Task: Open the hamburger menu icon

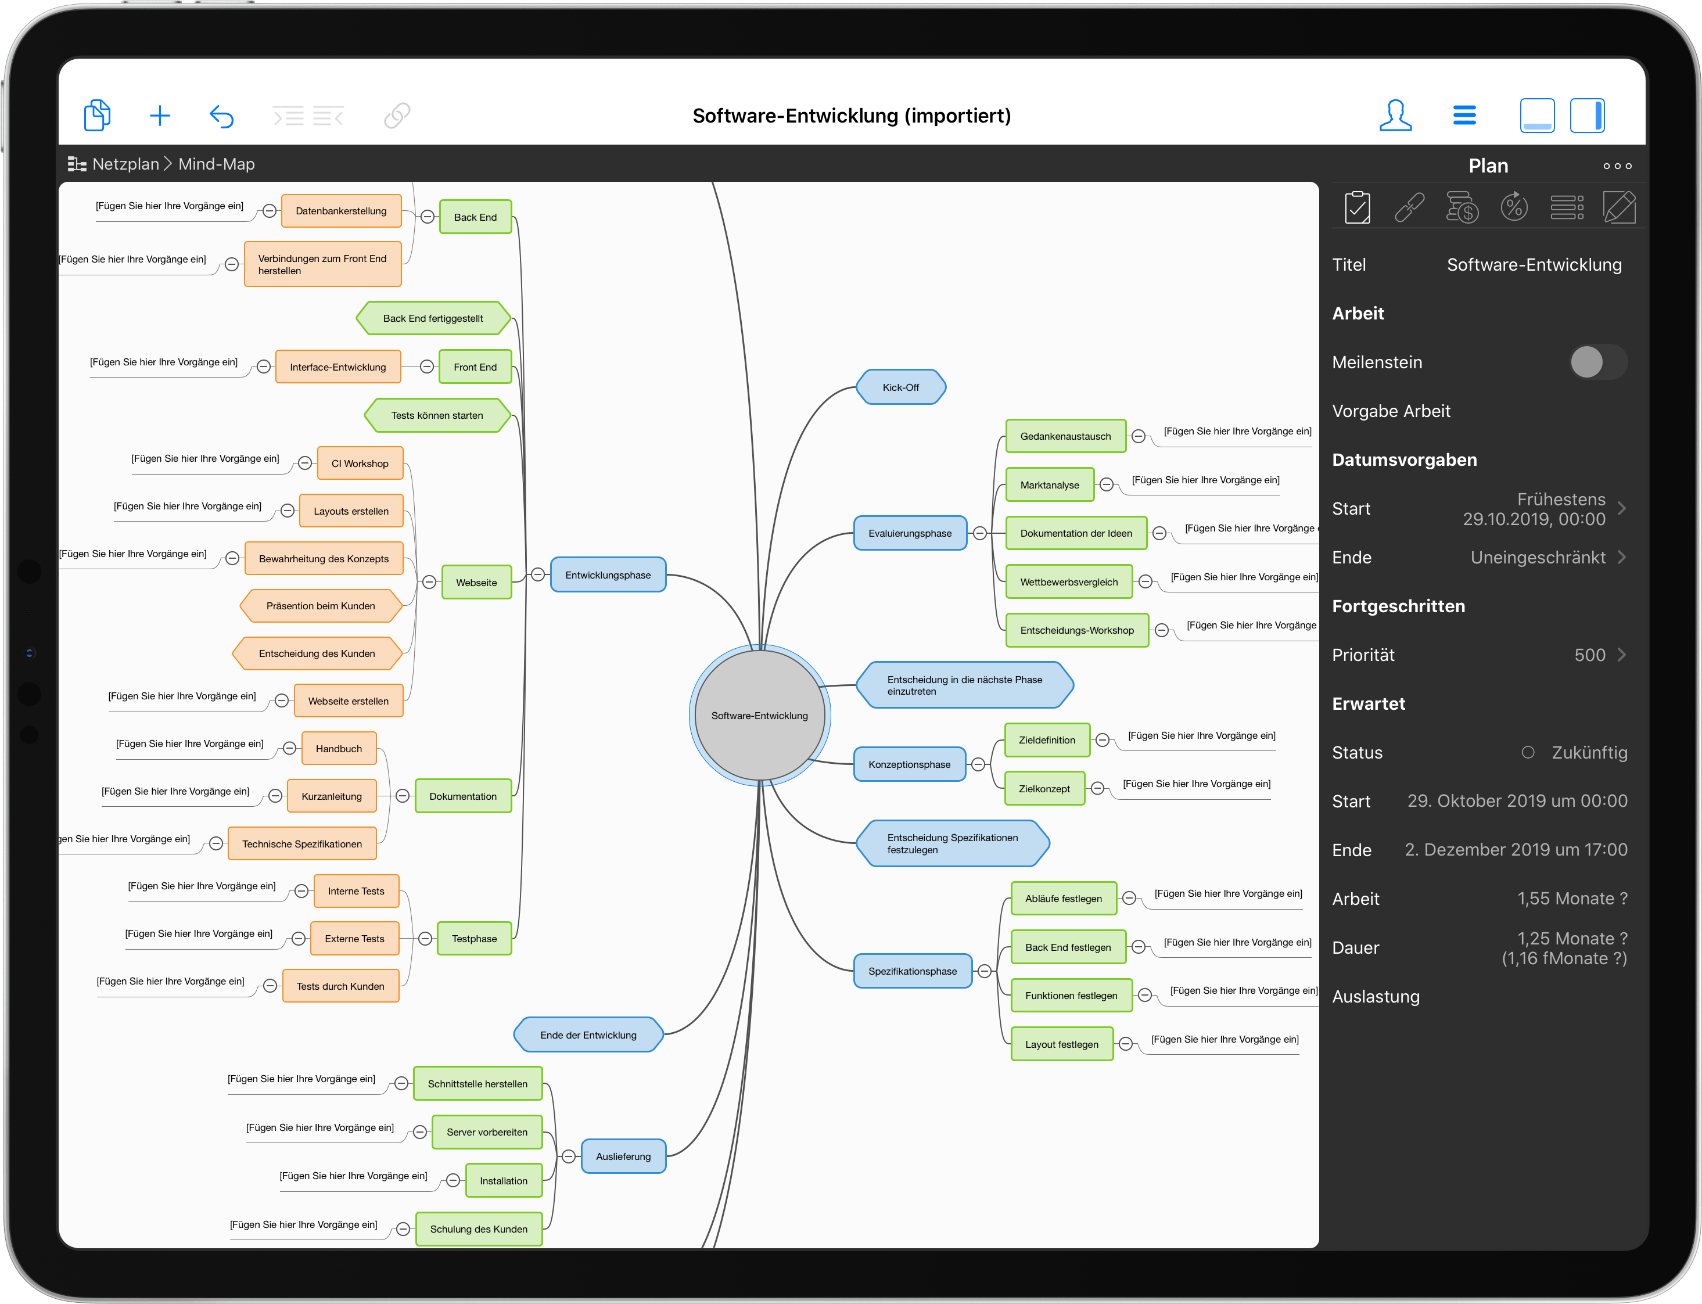Action: [1464, 115]
